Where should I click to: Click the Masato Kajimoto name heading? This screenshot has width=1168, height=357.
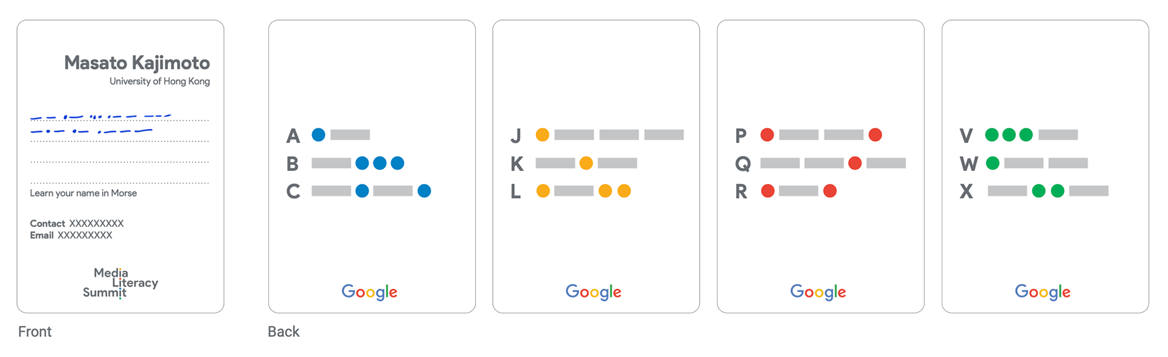[137, 63]
